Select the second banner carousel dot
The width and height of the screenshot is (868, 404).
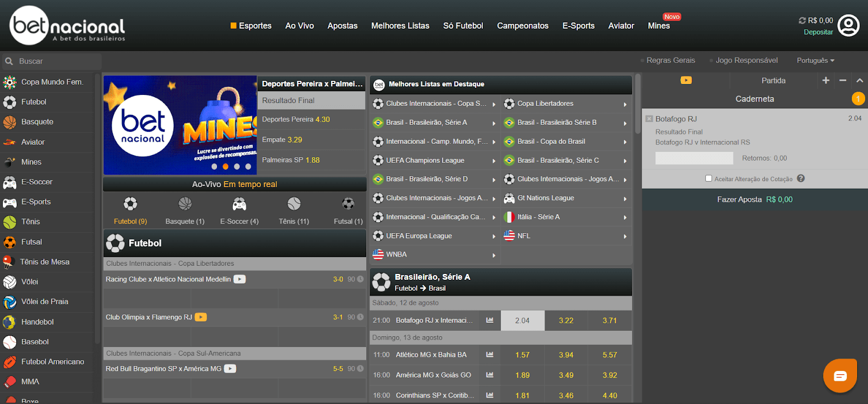[x=226, y=166]
